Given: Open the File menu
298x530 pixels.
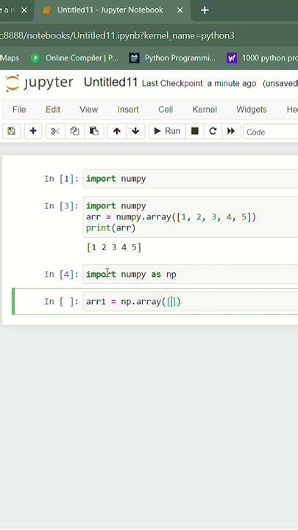Looking at the screenshot, I should click(x=19, y=110).
